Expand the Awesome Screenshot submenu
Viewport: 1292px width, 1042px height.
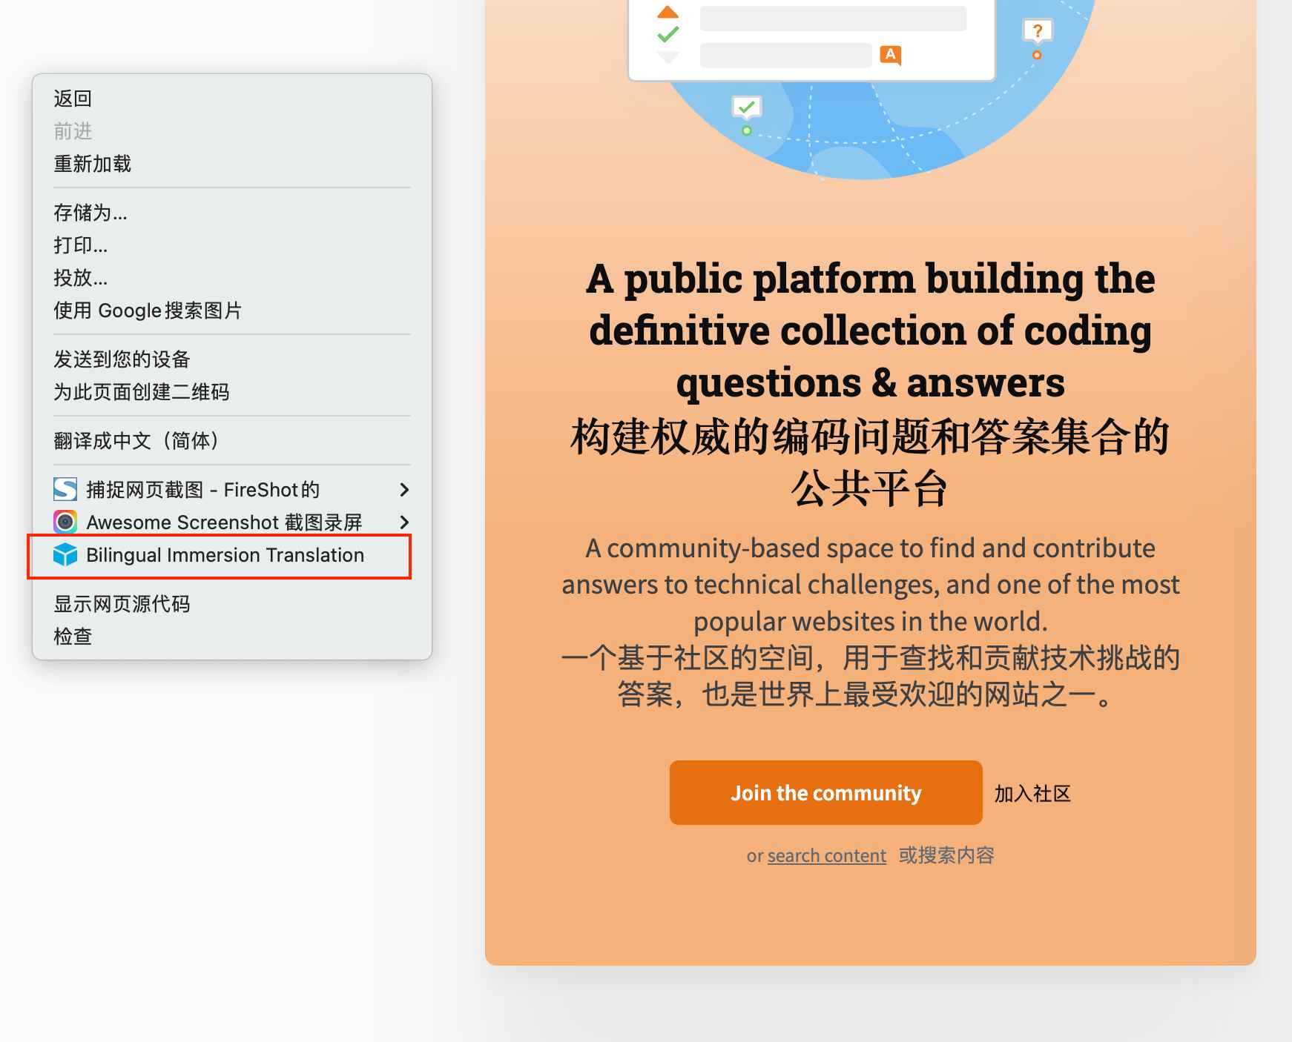[x=405, y=522]
